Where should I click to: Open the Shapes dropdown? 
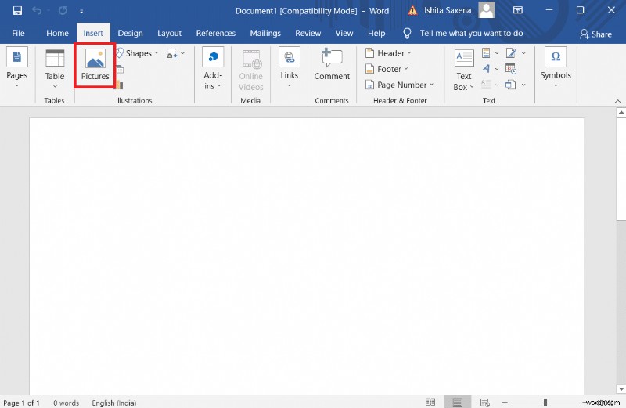(137, 53)
